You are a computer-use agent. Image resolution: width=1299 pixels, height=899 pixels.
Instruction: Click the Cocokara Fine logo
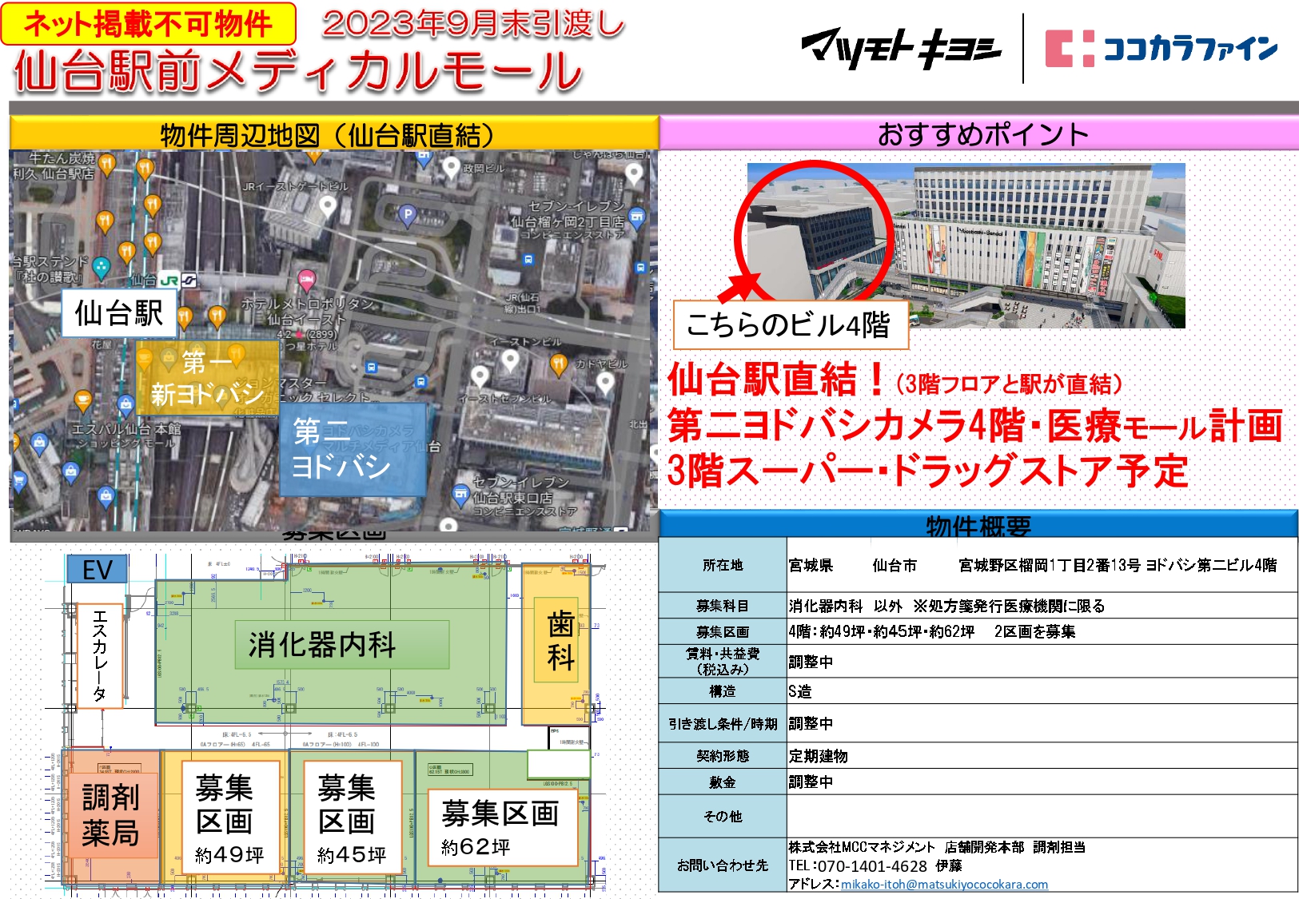(1162, 49)
